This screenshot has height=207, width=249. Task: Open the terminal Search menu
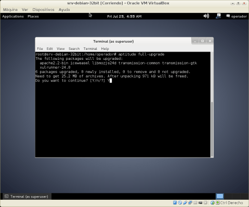click(x=74, y=49)
